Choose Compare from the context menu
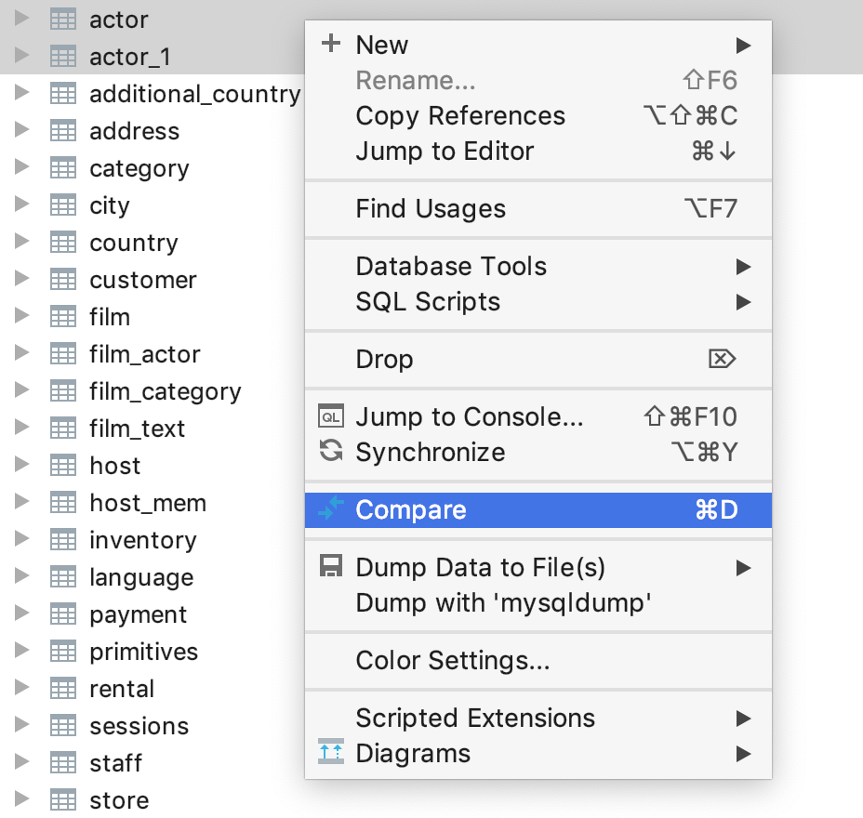 click(538, 510)
